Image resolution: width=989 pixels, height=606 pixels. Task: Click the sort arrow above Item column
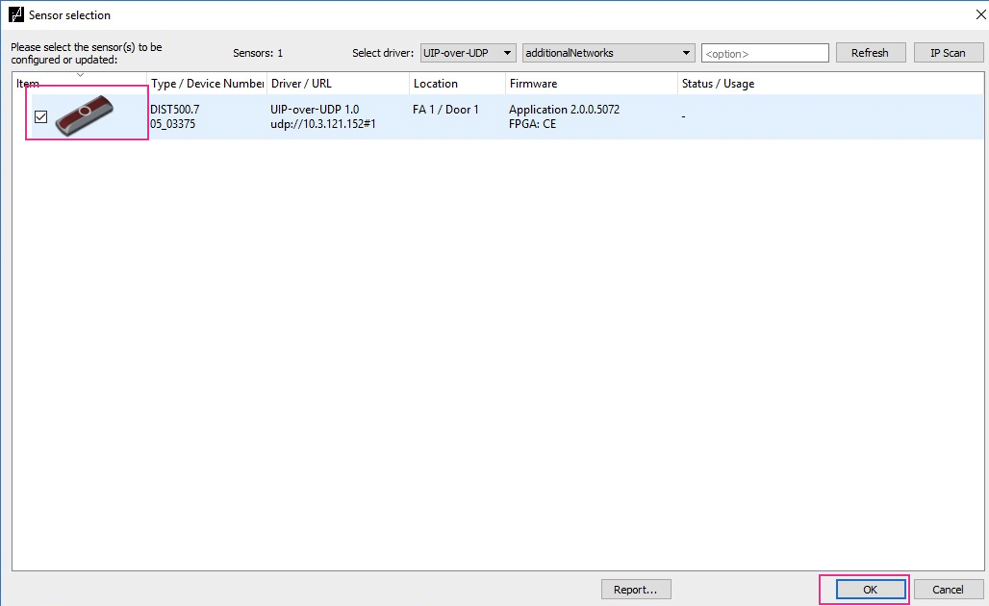[80, 74]
